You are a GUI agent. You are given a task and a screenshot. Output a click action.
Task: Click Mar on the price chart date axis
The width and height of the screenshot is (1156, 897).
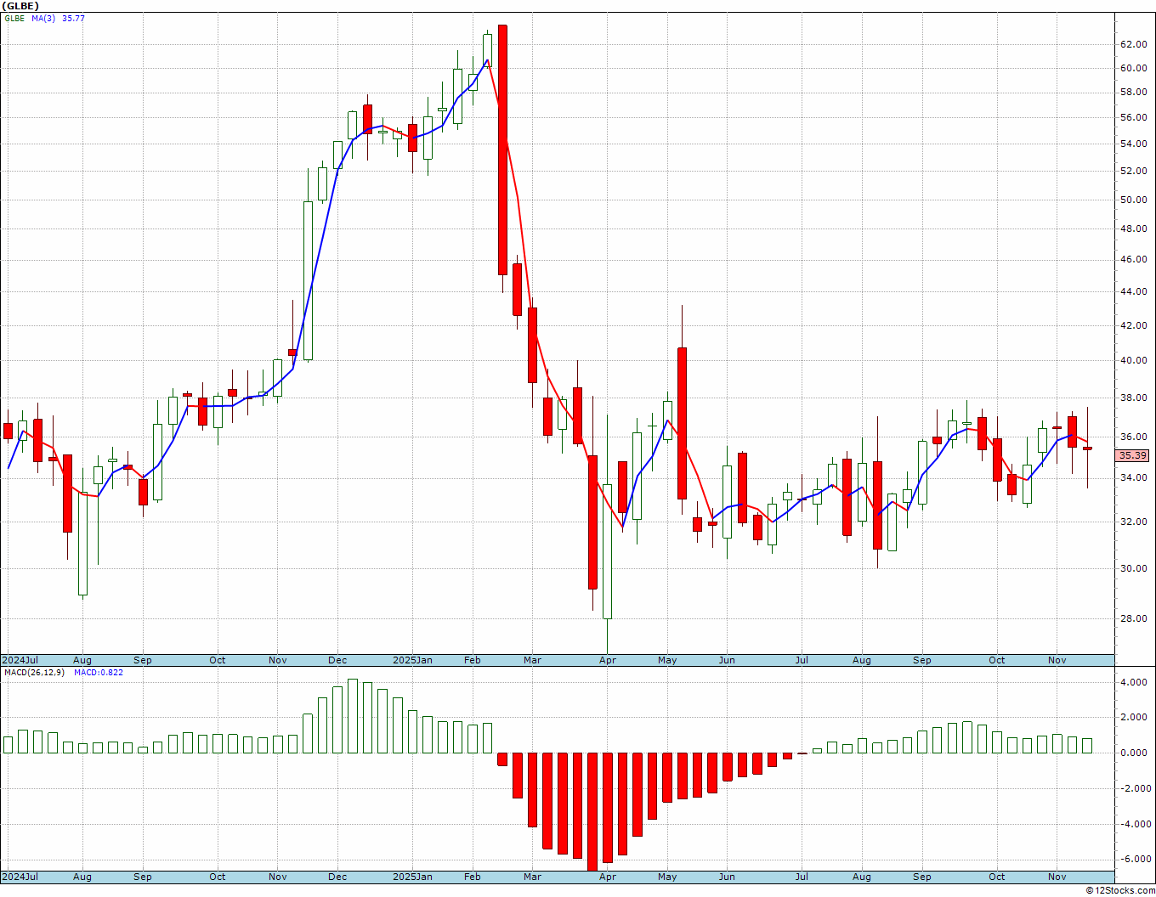point(533,660)
